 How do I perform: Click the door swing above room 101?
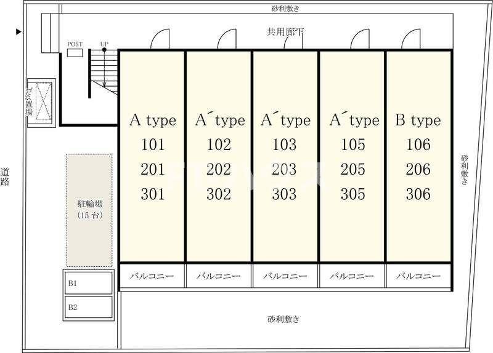click(x=160, y=39)
